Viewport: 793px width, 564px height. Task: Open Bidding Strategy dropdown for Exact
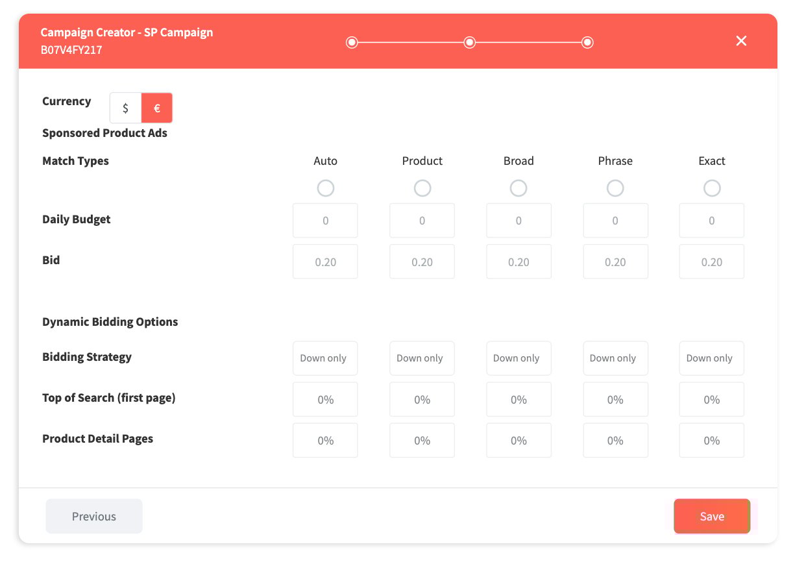click(x=712, y=358)
